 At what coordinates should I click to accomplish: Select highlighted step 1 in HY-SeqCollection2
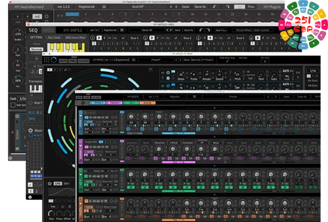tap(72, 14)
